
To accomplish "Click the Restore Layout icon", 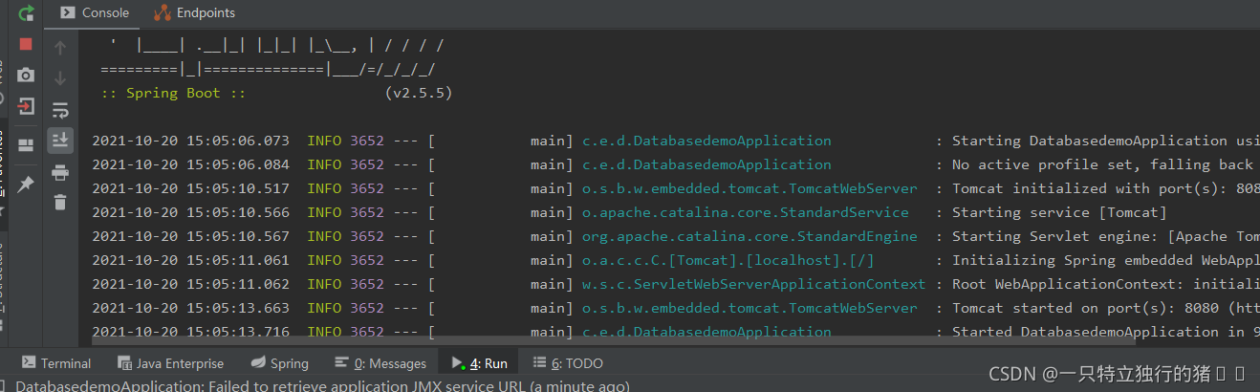I will click(x=27, y=145).
